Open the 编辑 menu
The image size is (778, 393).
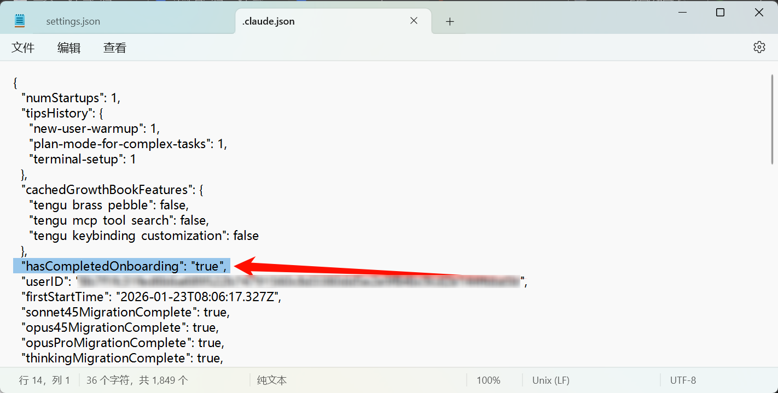[x=69, y=48]
